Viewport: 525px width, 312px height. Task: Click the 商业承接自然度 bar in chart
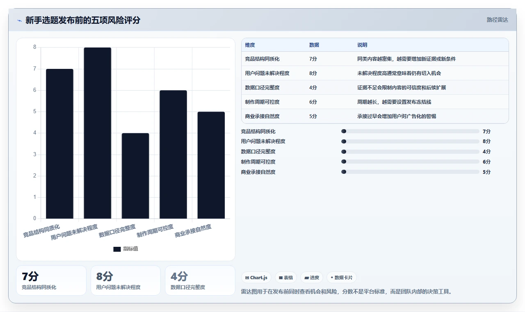click(x=211, y=165)
